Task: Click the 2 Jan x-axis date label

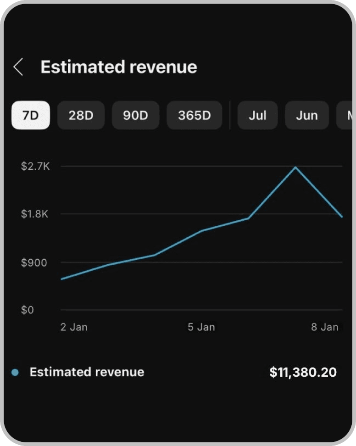Action: point(74,327)
